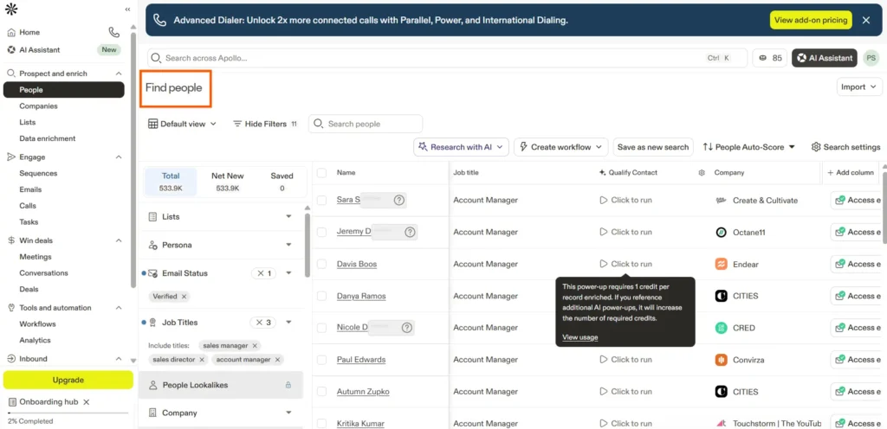The width and height of the screenshot is (887, 429).
Task: Check the box for Davis Boos row
Action: pyautogui.click(x=322, y=264)
